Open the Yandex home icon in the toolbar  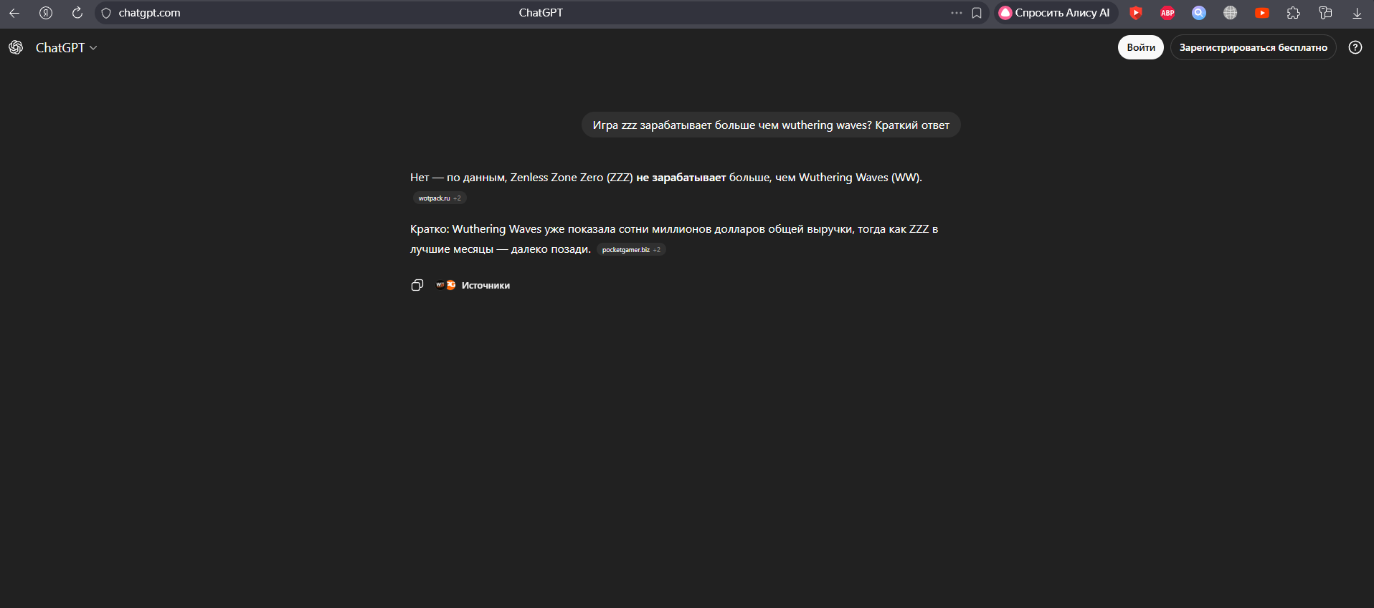[46, 13]
